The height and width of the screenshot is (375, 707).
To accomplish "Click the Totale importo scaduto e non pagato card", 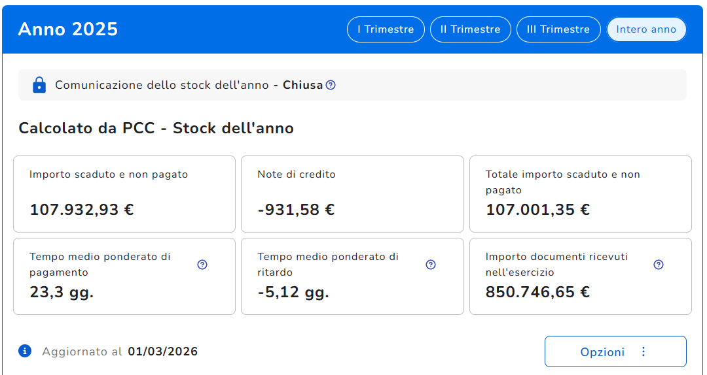I will click(x=580, y=194).
